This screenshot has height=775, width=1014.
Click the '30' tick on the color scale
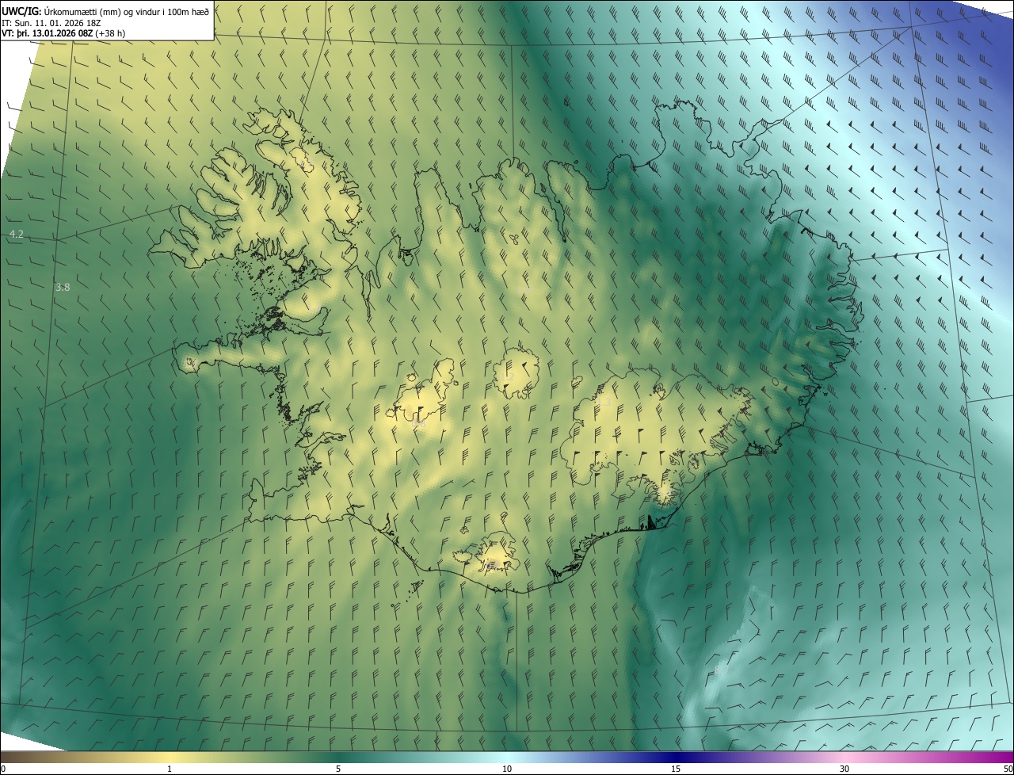(844, 769)
